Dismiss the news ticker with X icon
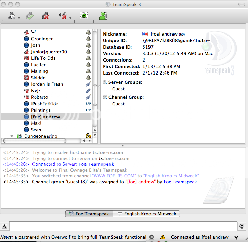248x242 pixels. pyautogui.click(x=152, y=237)
